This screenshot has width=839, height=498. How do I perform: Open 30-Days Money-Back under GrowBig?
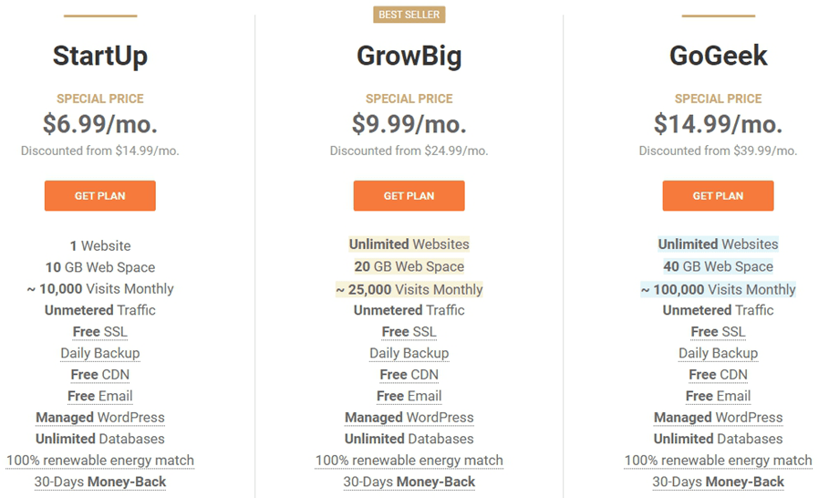tap(409, 482)
